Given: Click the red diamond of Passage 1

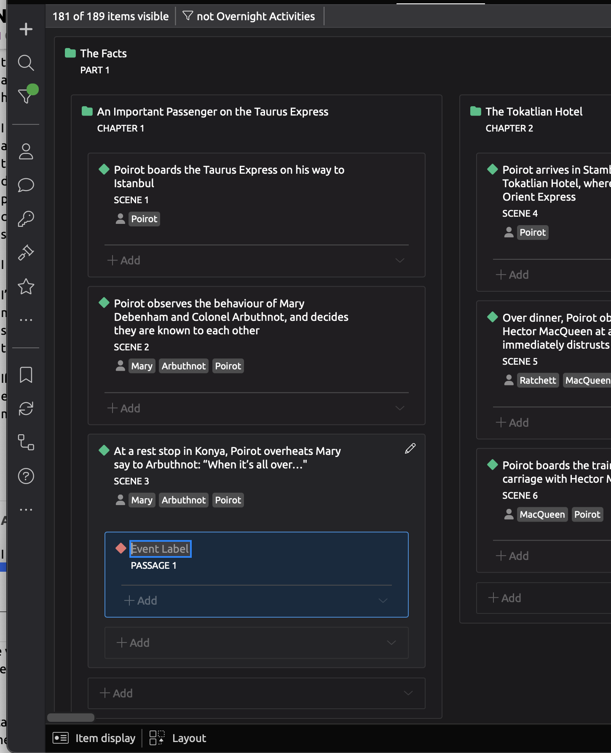Looking at the screenshot, I should coord(121,548).
